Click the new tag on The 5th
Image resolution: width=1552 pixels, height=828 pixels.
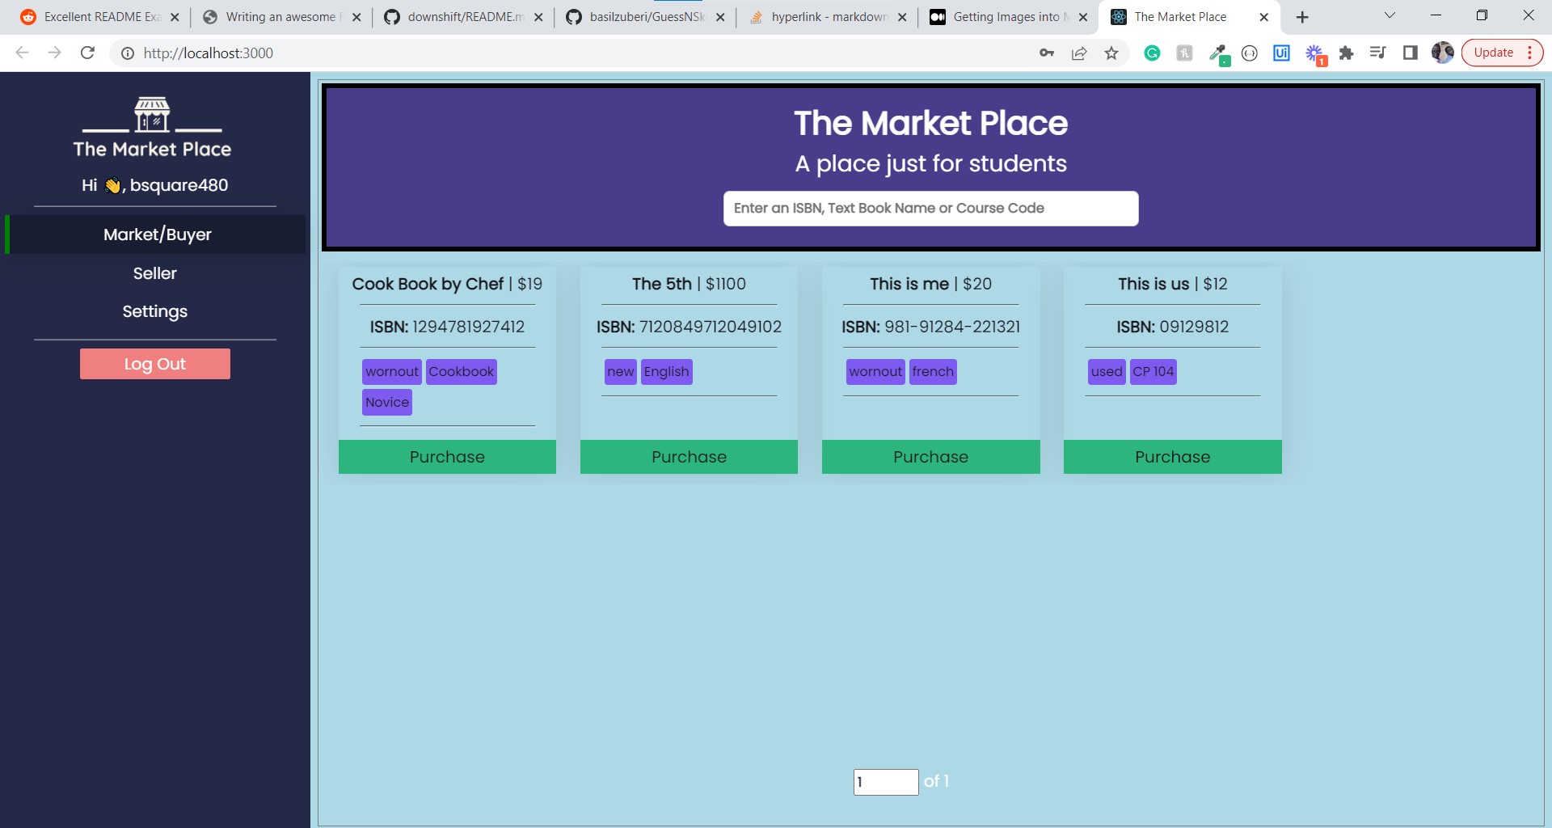pos(621,372)
